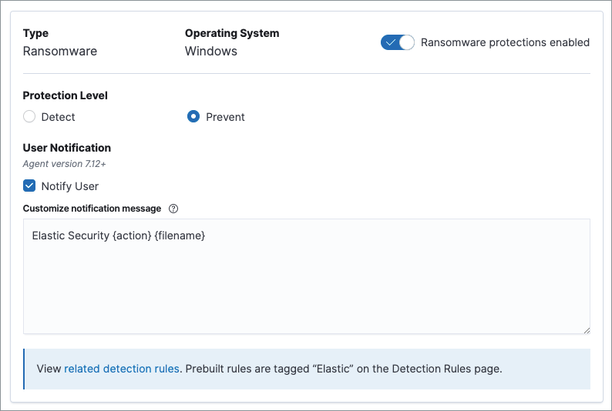
Task: Click the "Detect" option label
Action: (58, 117)
